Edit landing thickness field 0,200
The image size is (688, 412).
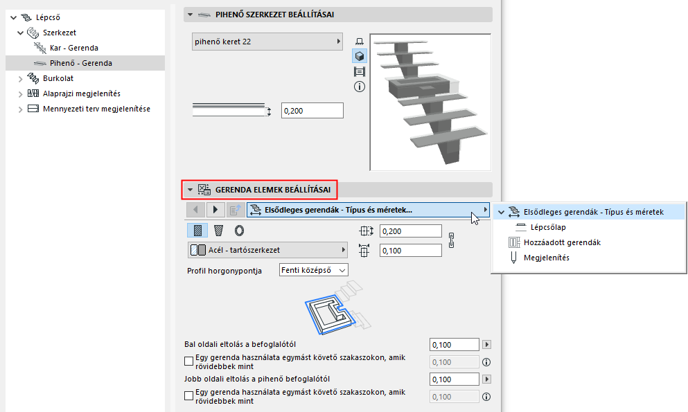tap(312, 111)
